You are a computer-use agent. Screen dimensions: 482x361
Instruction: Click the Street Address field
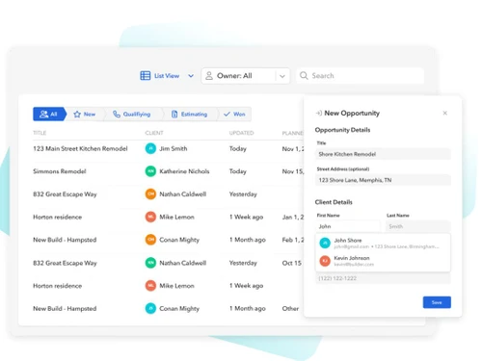point(383,180)
